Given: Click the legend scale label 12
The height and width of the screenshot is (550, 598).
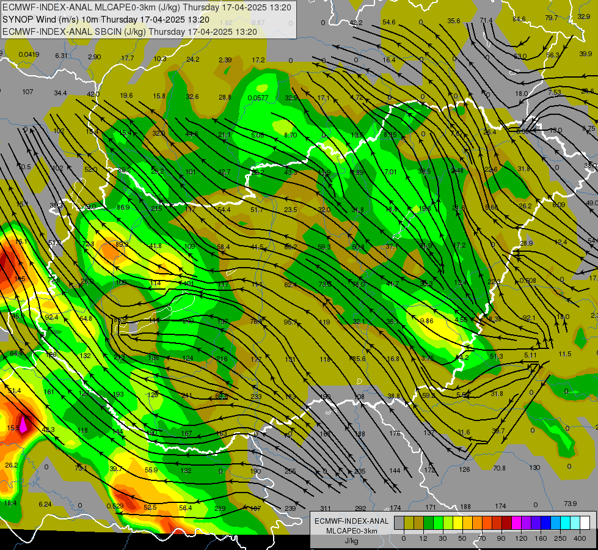Looking at the screenshot, I should click(423, 538).
